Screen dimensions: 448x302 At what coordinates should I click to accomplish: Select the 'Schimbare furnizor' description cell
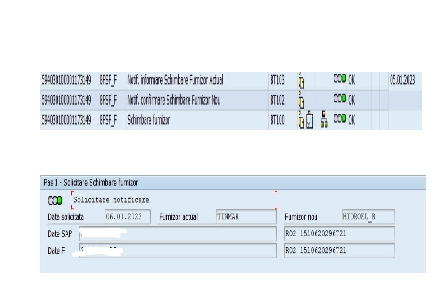point(149,120)
